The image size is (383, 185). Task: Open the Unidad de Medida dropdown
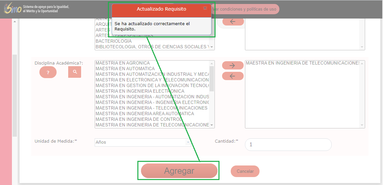(x=143, y=142)
